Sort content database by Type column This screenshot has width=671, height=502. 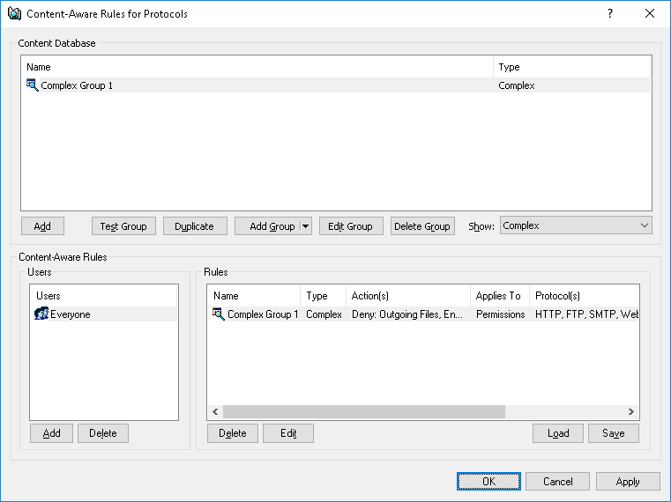point(571,67)
